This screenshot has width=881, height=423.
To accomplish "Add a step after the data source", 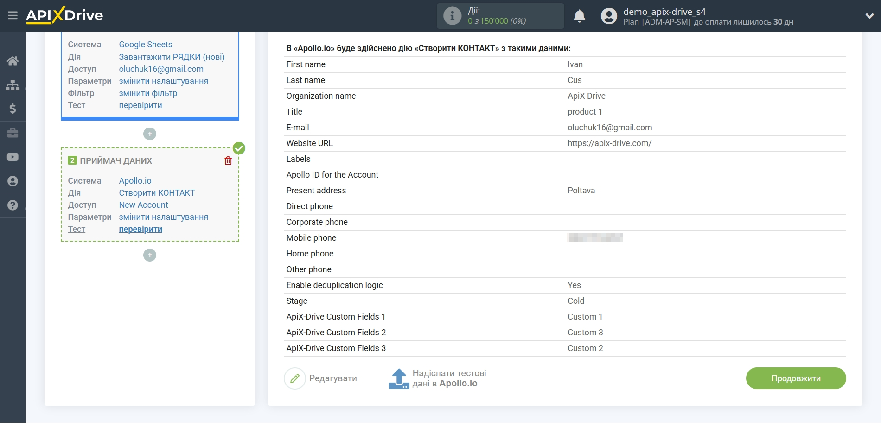I will [x=149, y=134].
